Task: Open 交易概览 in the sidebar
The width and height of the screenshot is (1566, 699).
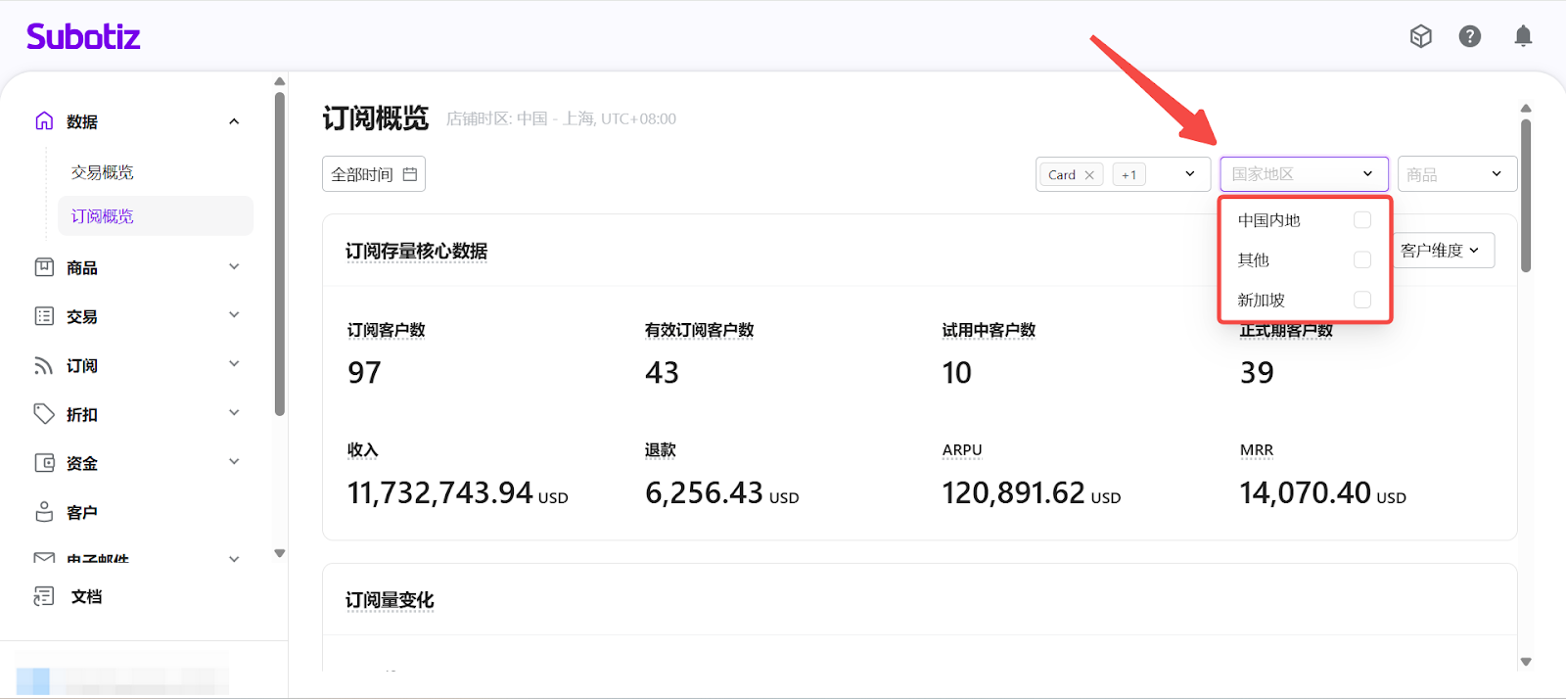Action: 103,172
